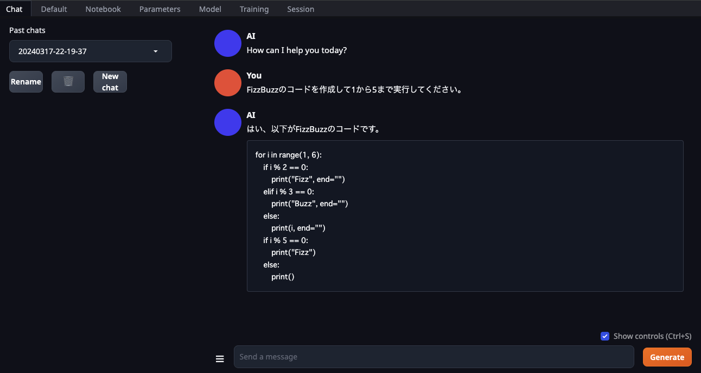Click the second AI blue avatar
Image resolution: width=701 pixels, height=373 pixels.
[x=228, y=122]
